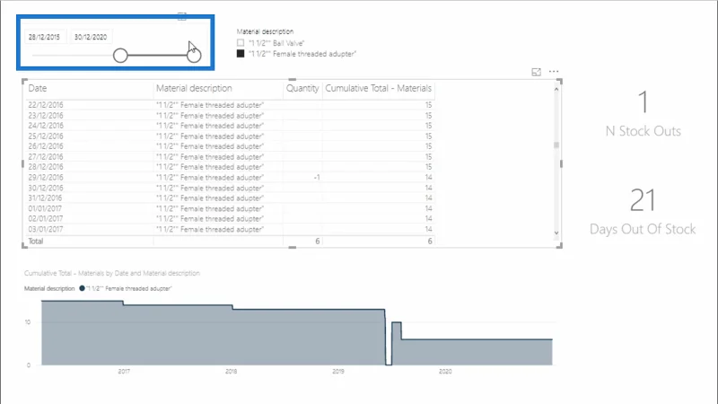This screenshot has height=404, width=718.
Task: Click the 25/12/2016 date cell
Action: click(x=46, y=136)
